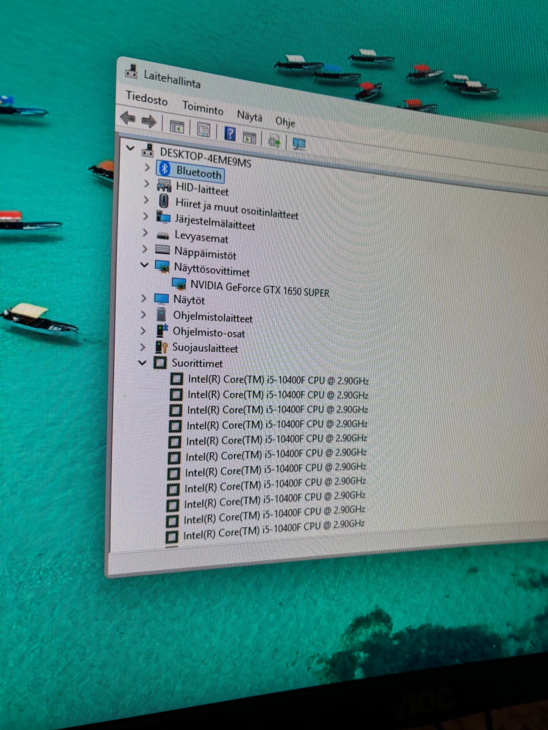Select the HID-laitteet label

pyautogui.click(x=202, y=188)
